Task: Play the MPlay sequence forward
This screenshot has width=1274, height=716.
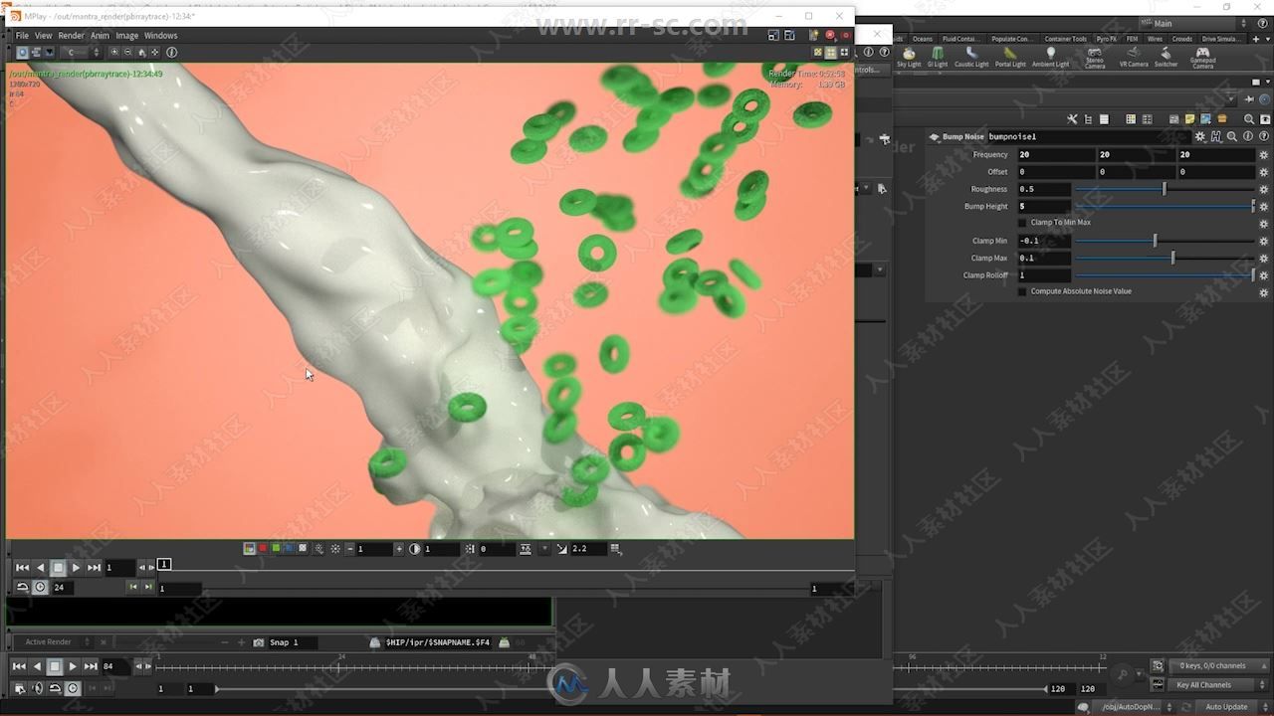Action: tap(76, 567)
